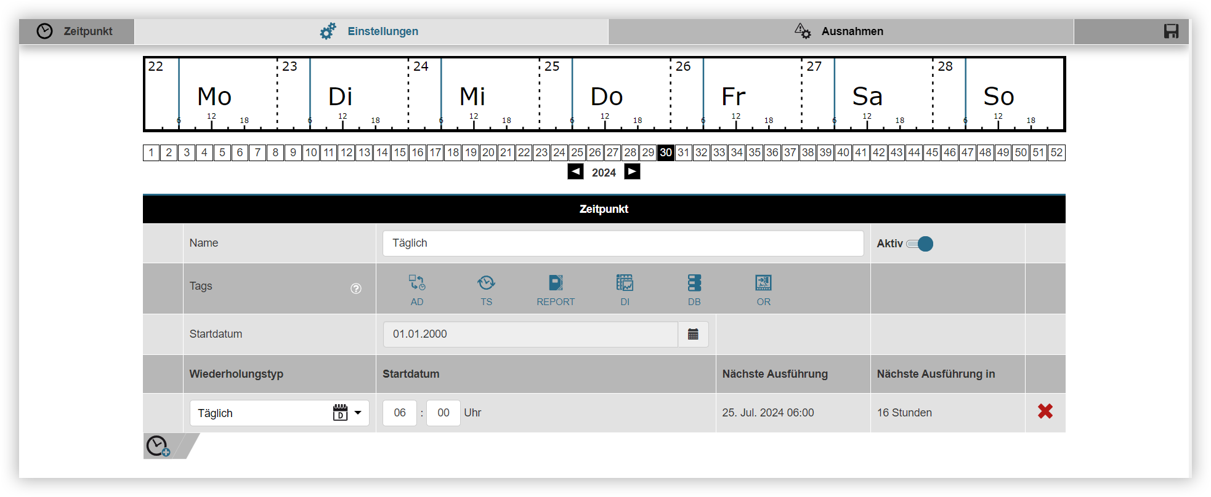Click the DB tag icon
Viewport: 1211px width, 497px height.
694,283
